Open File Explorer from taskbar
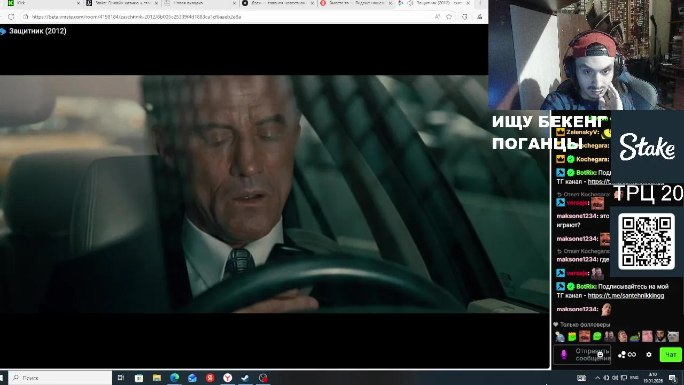This screenshot has width=684, height=385. 157,378
